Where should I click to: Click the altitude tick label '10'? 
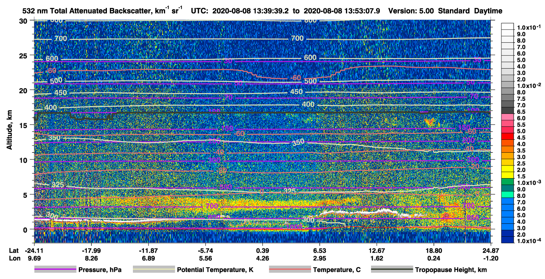point(24,160)
